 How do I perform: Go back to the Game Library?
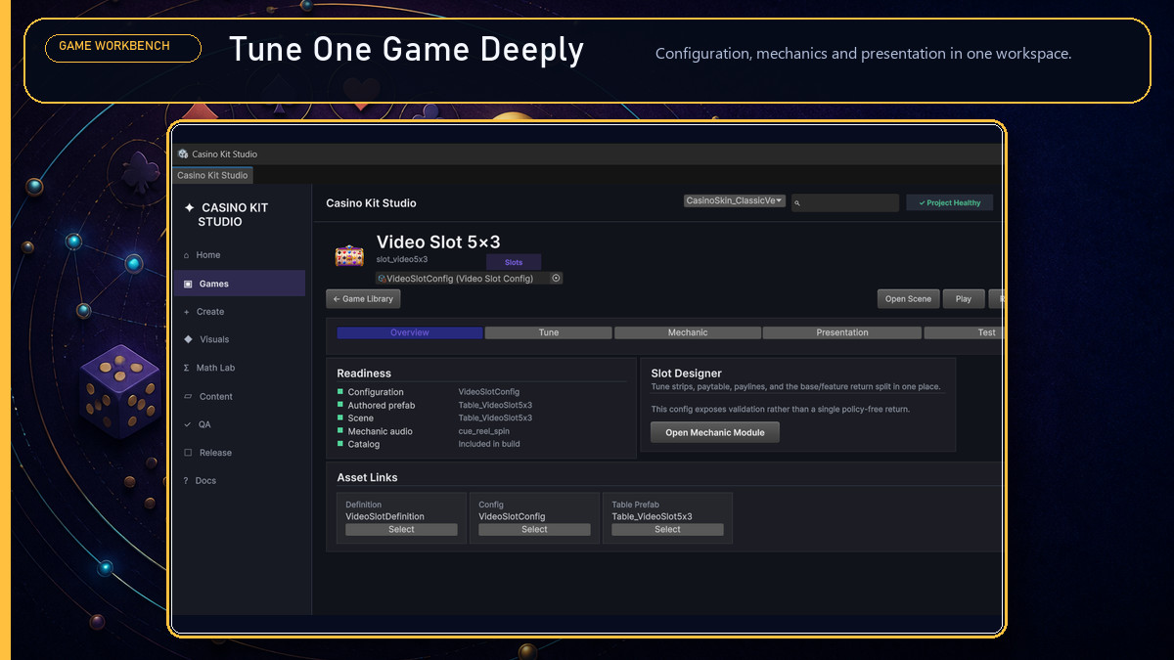(363, 299)
